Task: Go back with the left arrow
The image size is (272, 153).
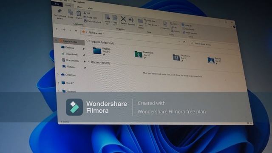Action: 57,29
